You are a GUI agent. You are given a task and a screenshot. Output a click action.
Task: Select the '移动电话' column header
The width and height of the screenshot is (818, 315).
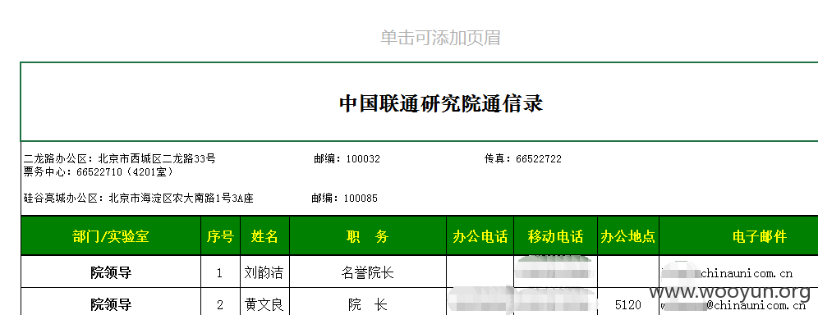point(555,236)
